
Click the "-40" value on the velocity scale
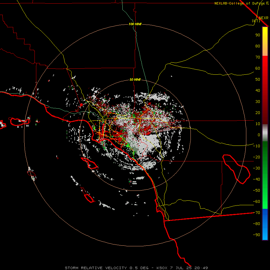[256, 179]
